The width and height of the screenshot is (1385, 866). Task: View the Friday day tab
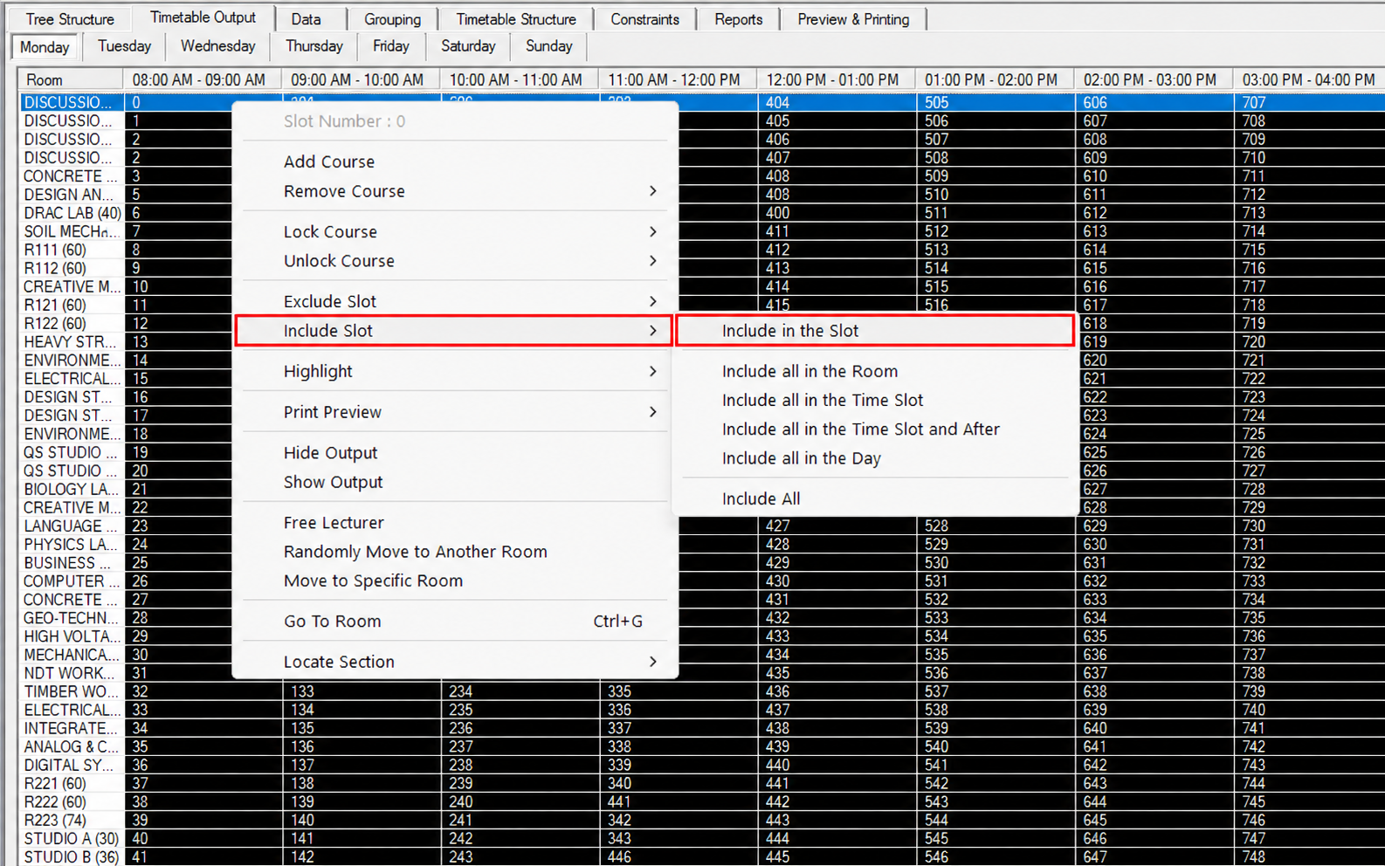390,46
